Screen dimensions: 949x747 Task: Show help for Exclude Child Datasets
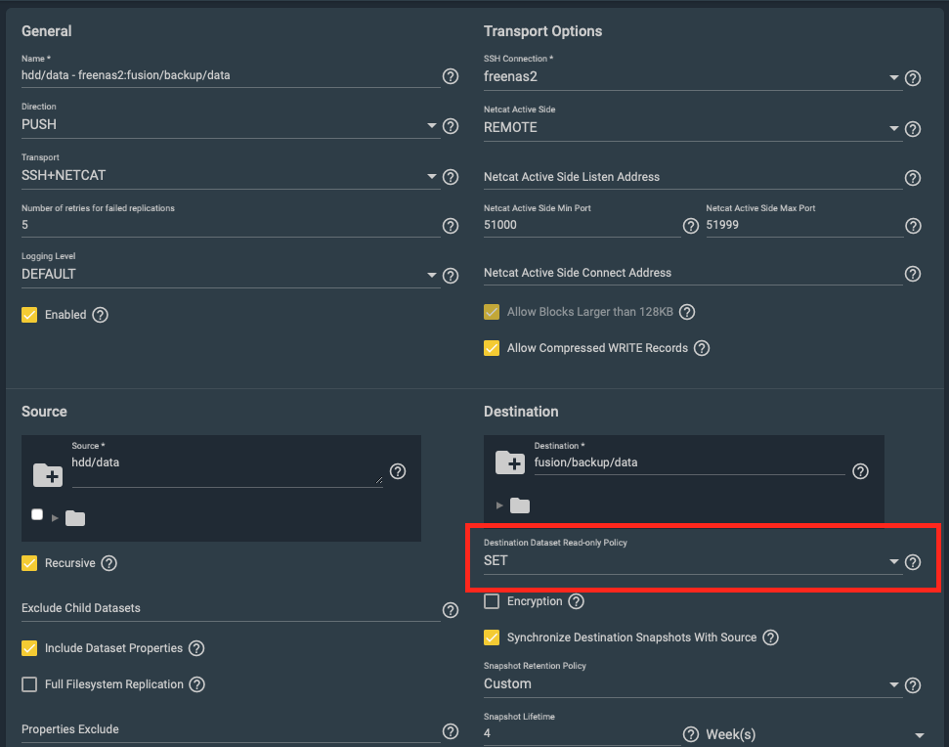click(x=451, y=610)
